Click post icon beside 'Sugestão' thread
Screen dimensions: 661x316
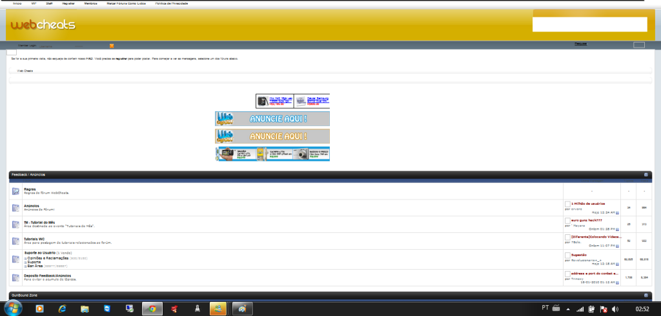point(567,256)
